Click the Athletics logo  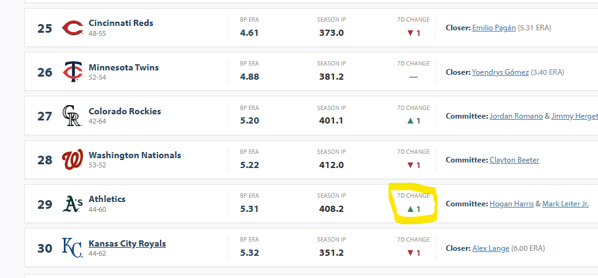point(73,204)
